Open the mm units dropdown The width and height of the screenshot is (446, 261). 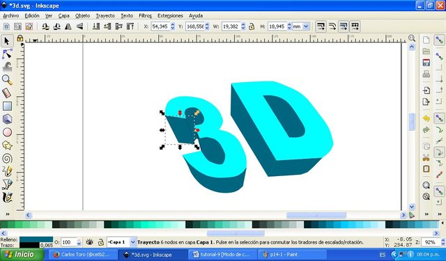pos(301,26)
